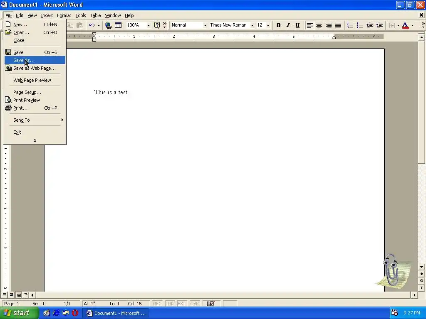Click the Paste clipboard icon
This screenshot has height=319, width=426.
click(79, 25)
